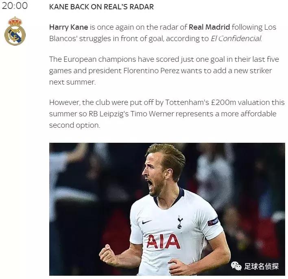
Task: Click the Florentino Perez name
Action: pyautogui.click(x=151, y=71)
